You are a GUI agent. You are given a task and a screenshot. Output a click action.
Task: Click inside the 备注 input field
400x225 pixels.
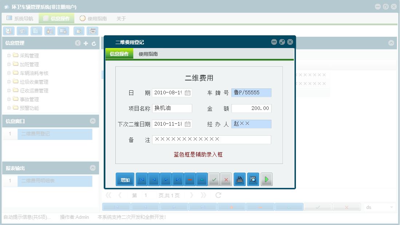click(211, 139)
